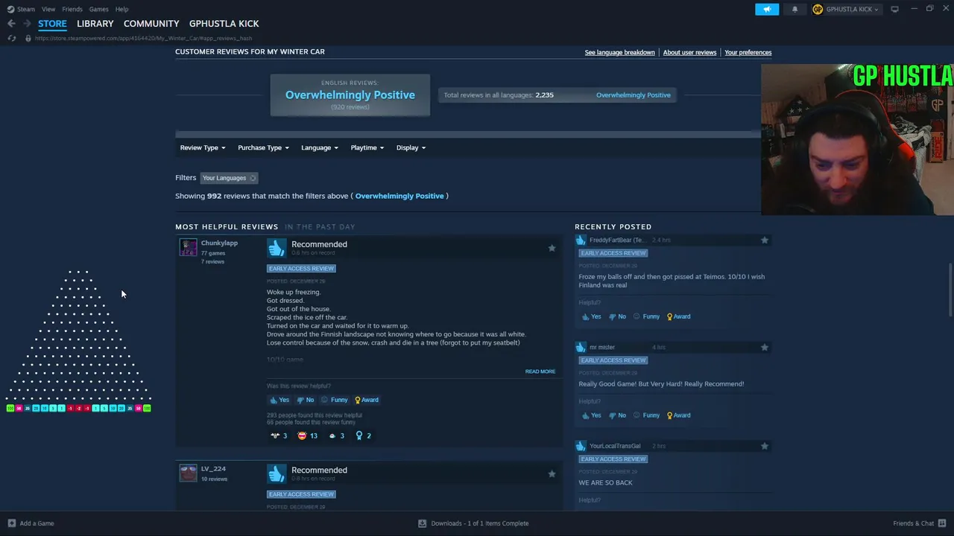
Task: Expand the GPHUSTLA KICK account menu
Action: pos(846,9)
